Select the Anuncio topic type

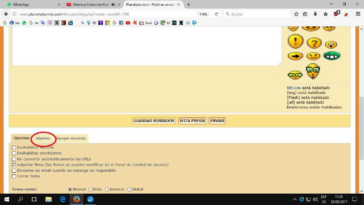pos(107,189)
